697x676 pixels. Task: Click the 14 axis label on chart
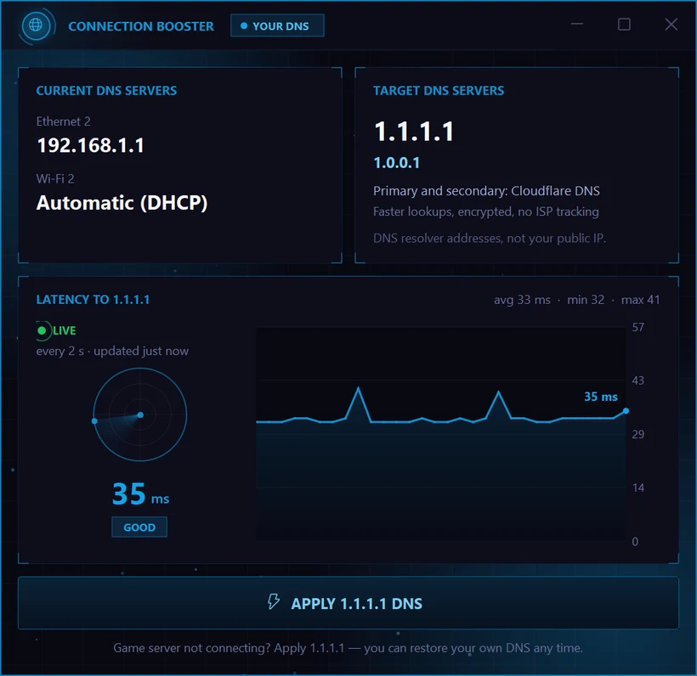(x=637, y=488)
